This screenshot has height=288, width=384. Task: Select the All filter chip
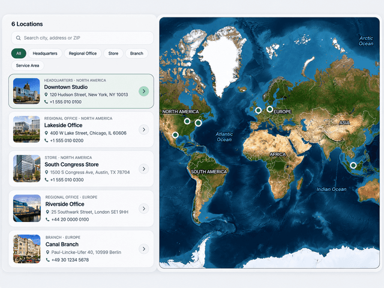pyautogui.click(x=19, y=53)
